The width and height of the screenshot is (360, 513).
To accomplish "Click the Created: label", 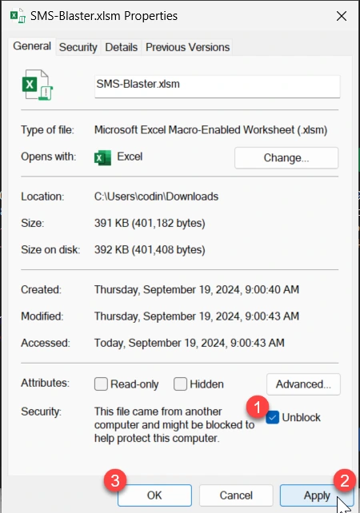I will click(x=41, y=290).
